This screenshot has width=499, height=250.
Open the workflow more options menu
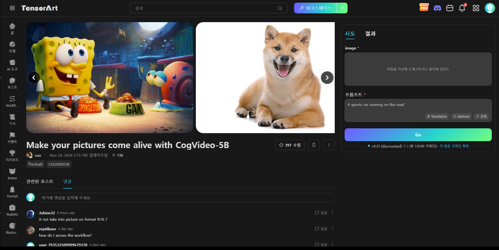[x=329, y=145]
